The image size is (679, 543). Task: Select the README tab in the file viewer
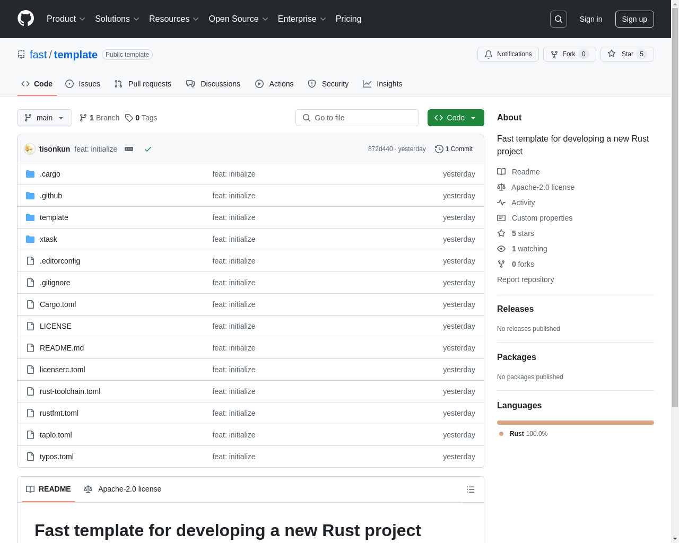click(48, 489)
